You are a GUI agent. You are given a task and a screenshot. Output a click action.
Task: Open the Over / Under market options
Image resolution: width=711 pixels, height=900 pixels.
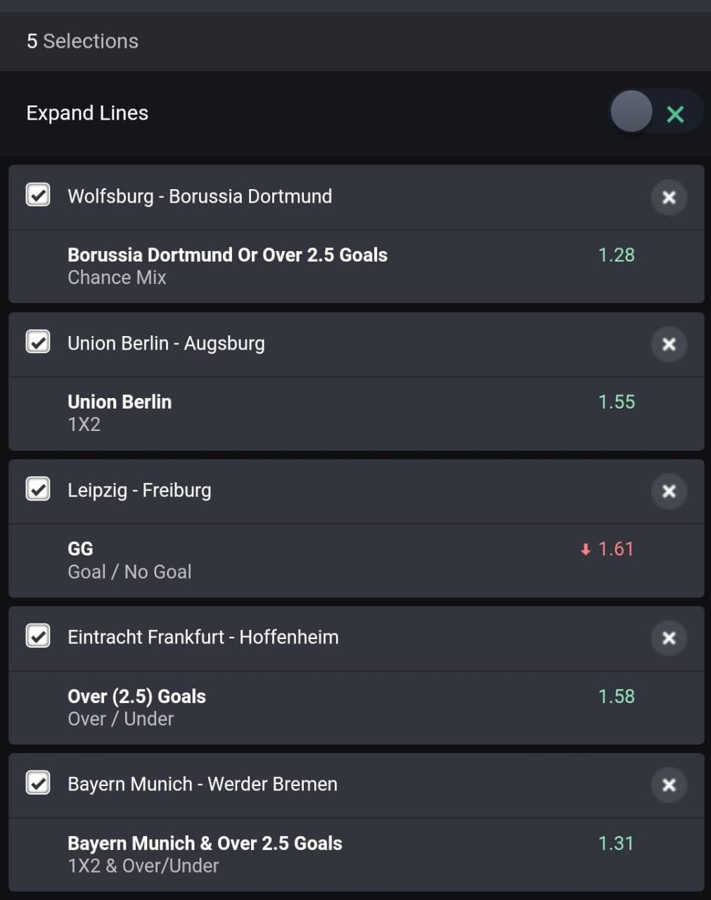(x=120, y=719)
